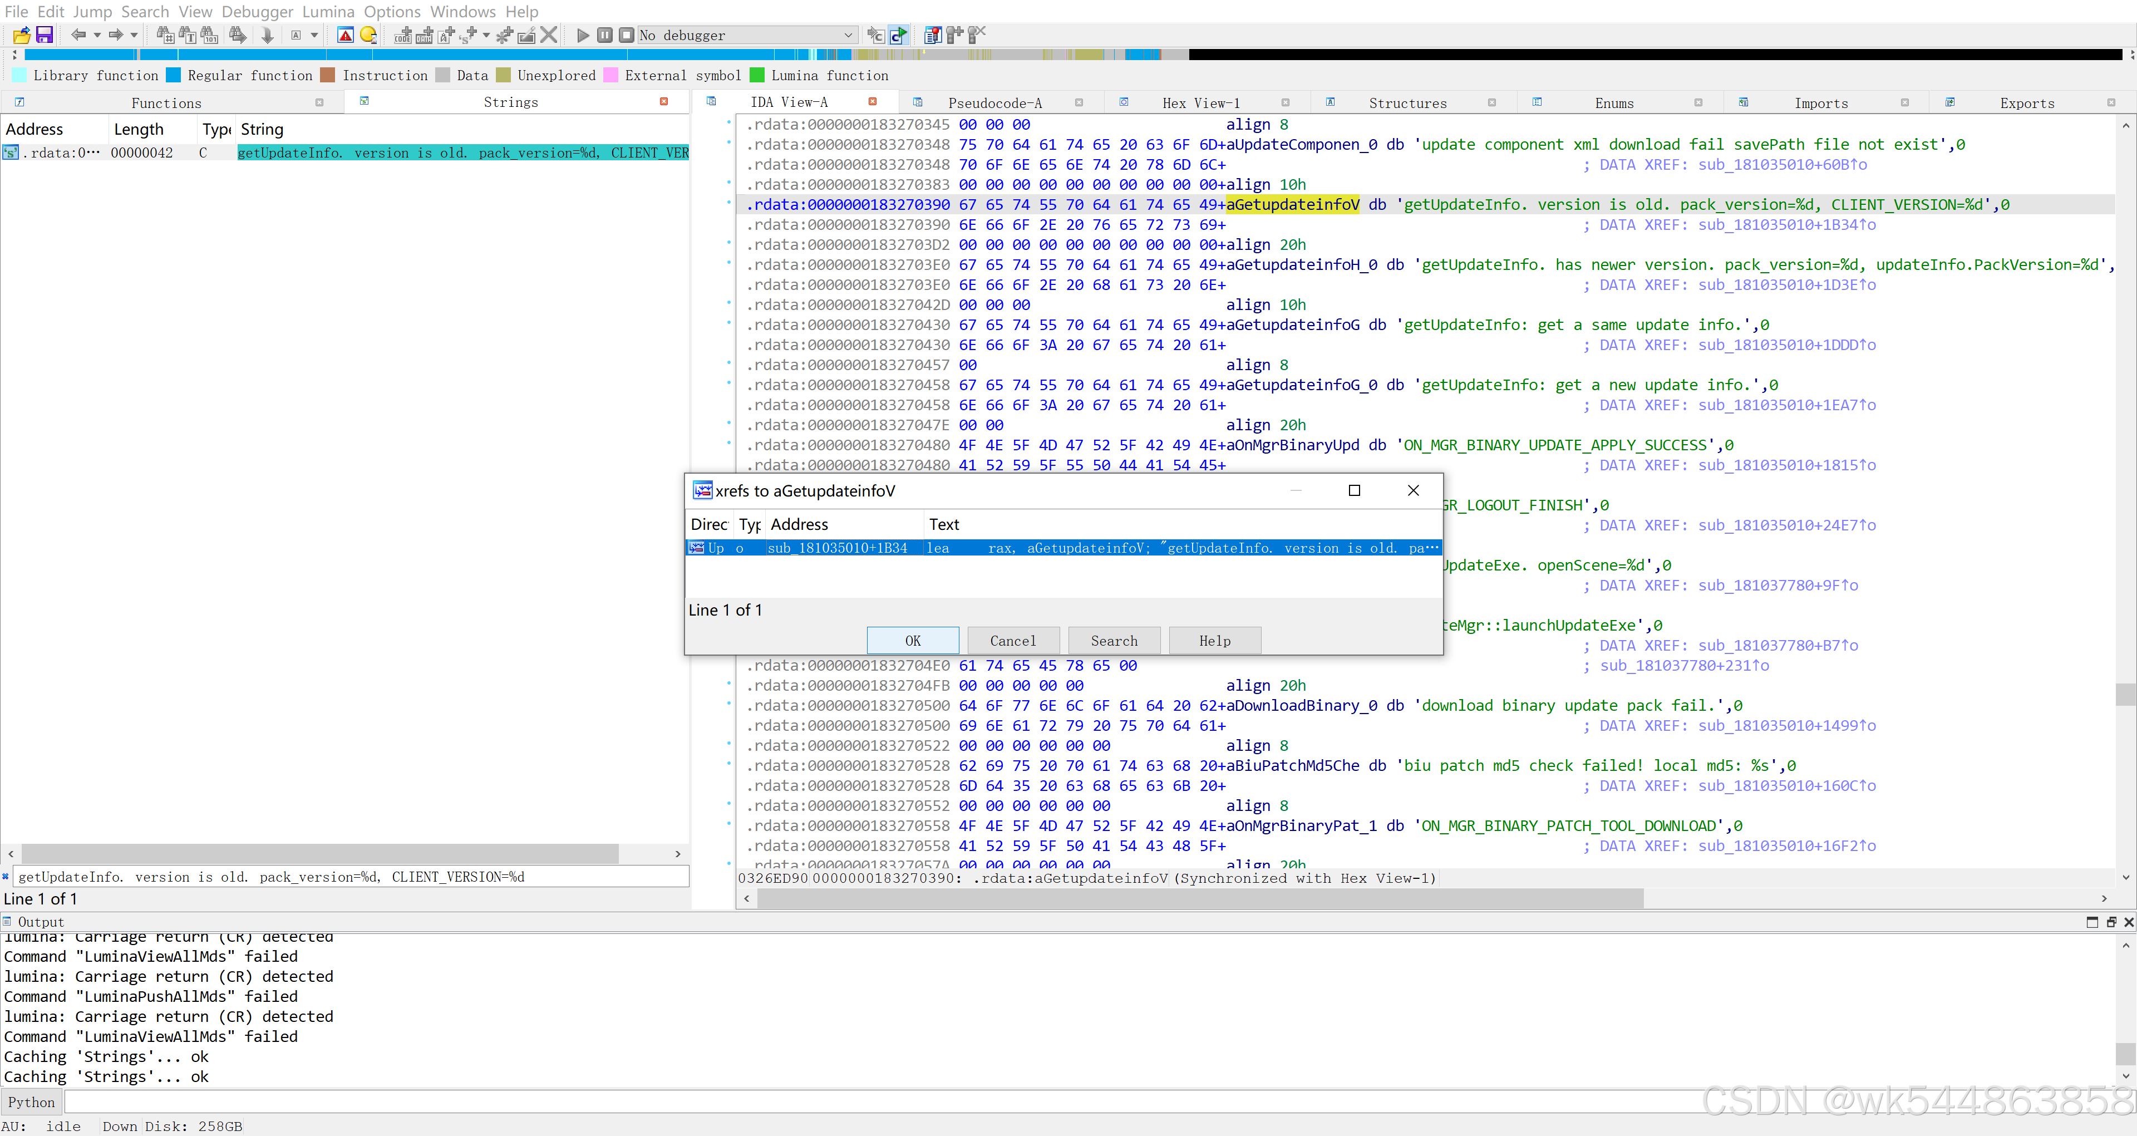Open the Lumina menu
This screenshot has height=1136, width=2137.
328,12
